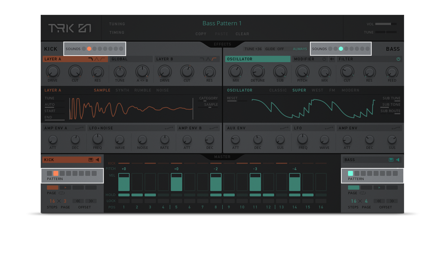Toggle the Kick trigger above step 2
445x255 pixels.
coord(137,163)
